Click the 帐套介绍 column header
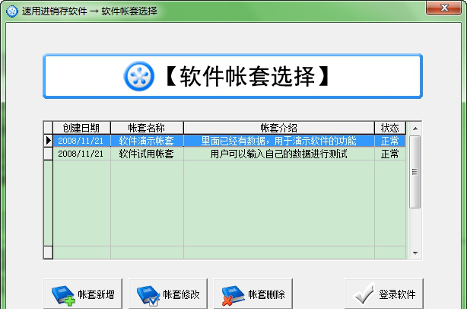 (279, 128)
